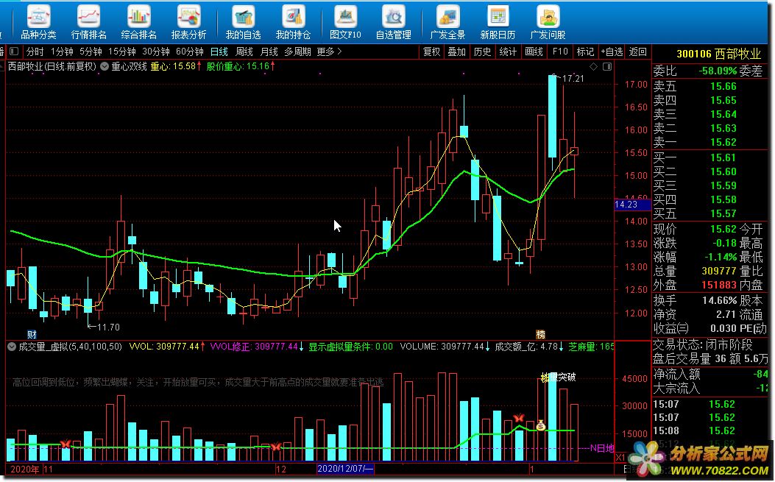Switch to 60分钟 period tab
Viewport: 775px width, 482px height.
pyautogui.click(x=190, y=52)
